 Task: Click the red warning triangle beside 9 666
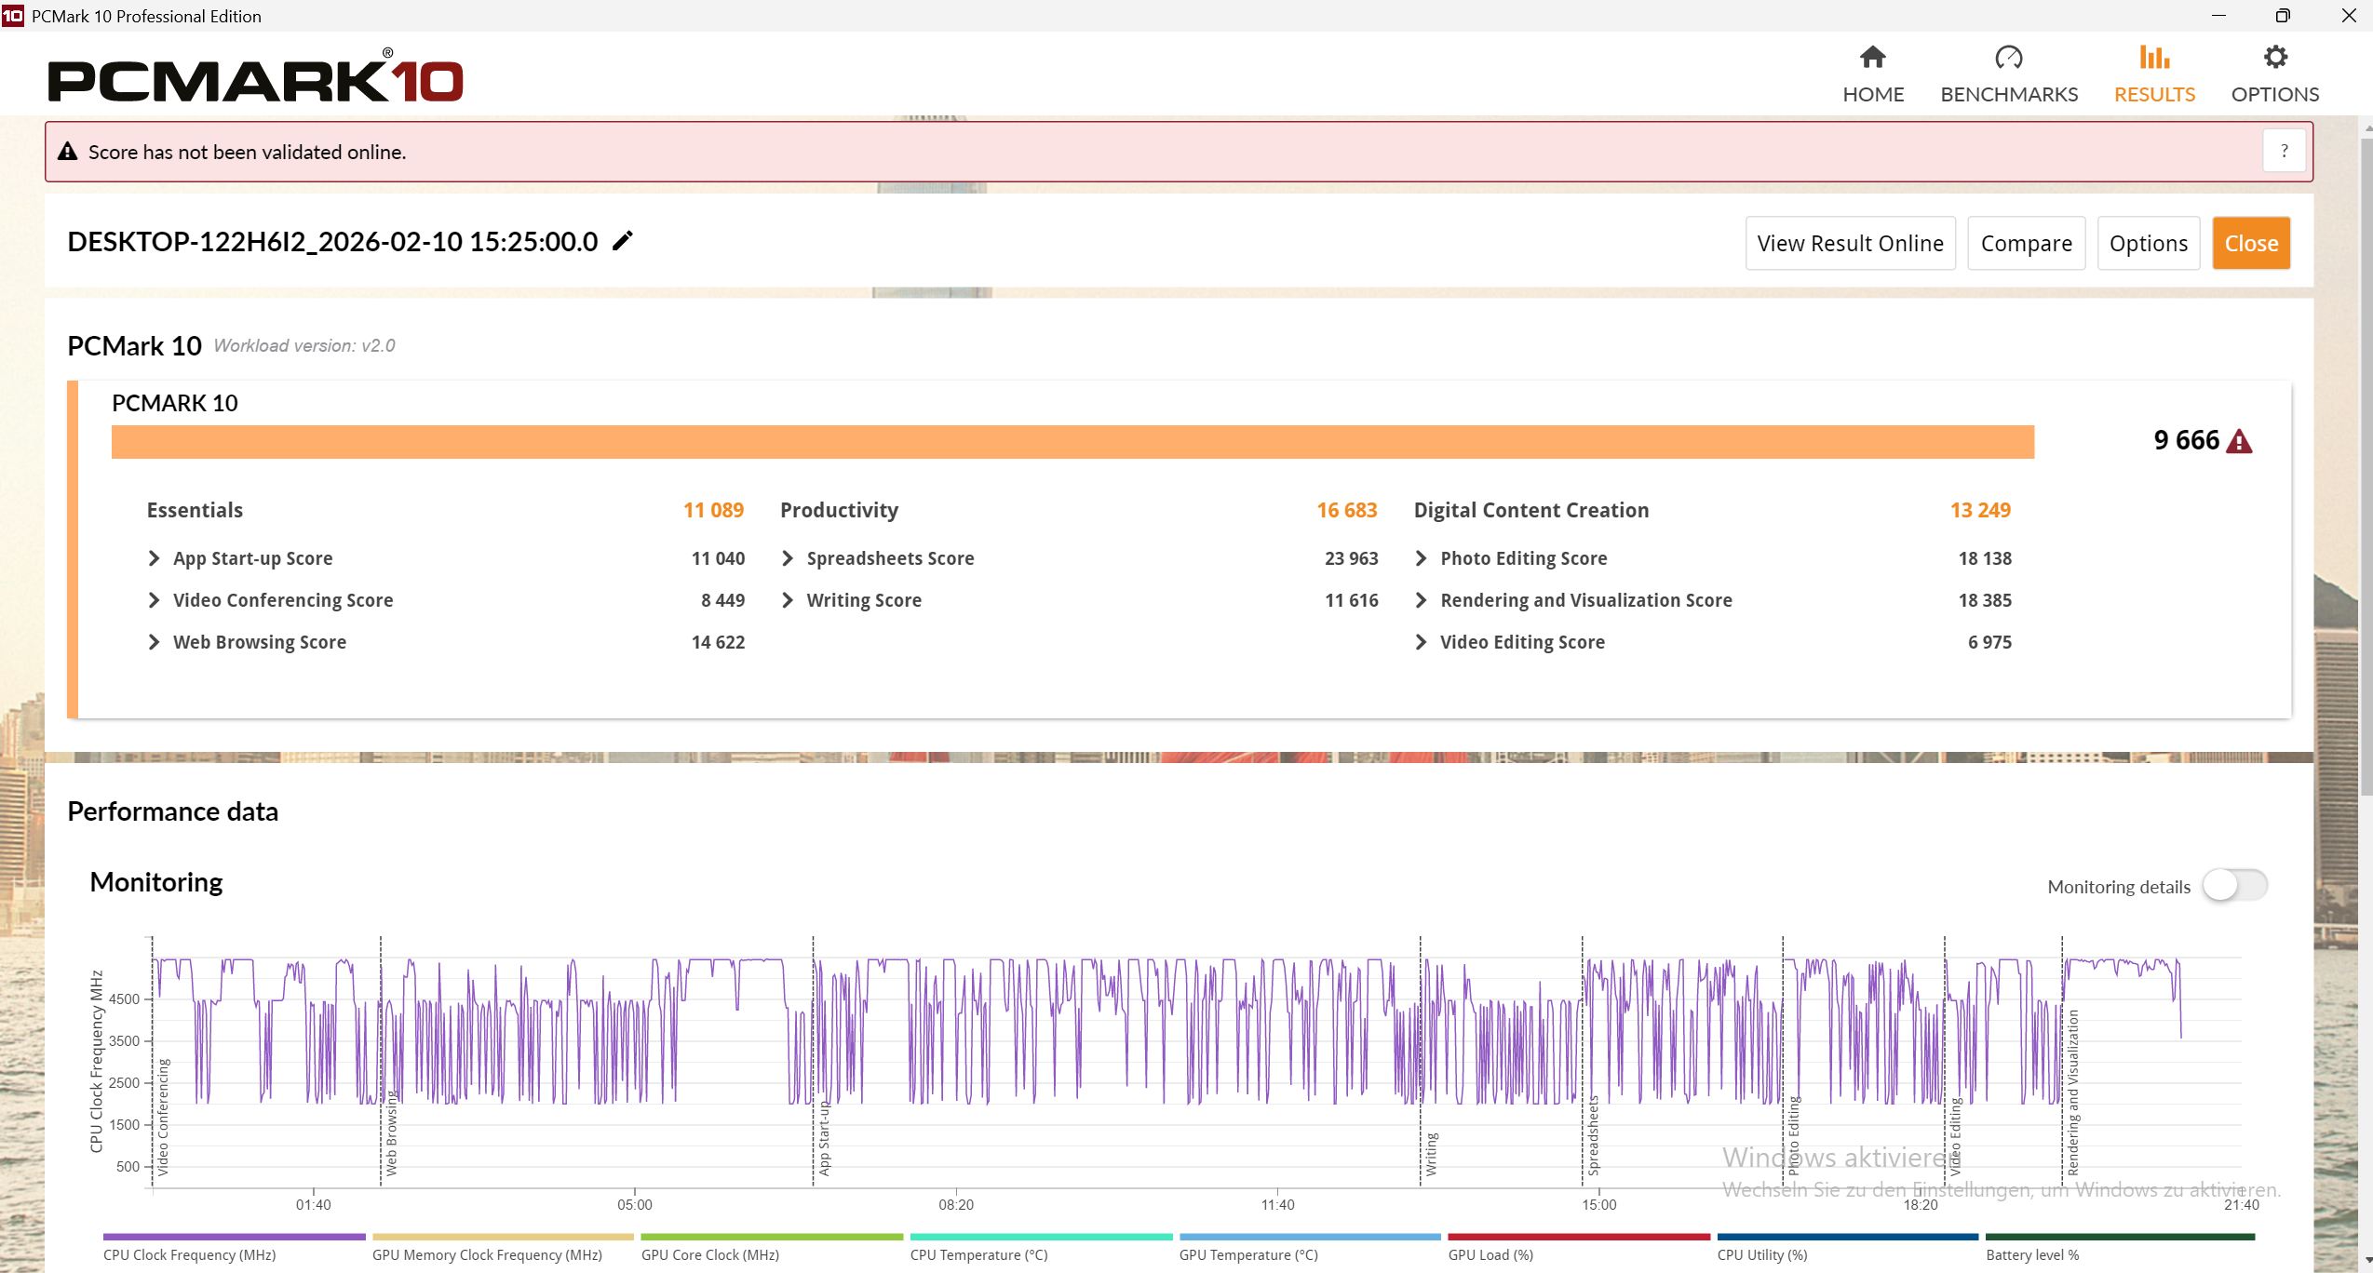tap(2239, 442)
